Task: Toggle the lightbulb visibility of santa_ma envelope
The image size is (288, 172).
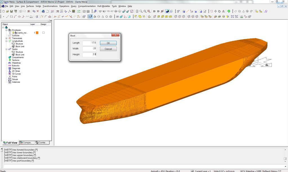Action: 13,33
